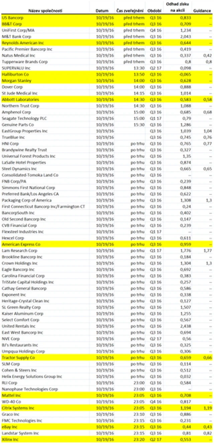Image resolution: width=214 pixels, height=445 pixels.
Task: Click the -0,065 estimate in Halliburton row
Action: tap(185, 74)
